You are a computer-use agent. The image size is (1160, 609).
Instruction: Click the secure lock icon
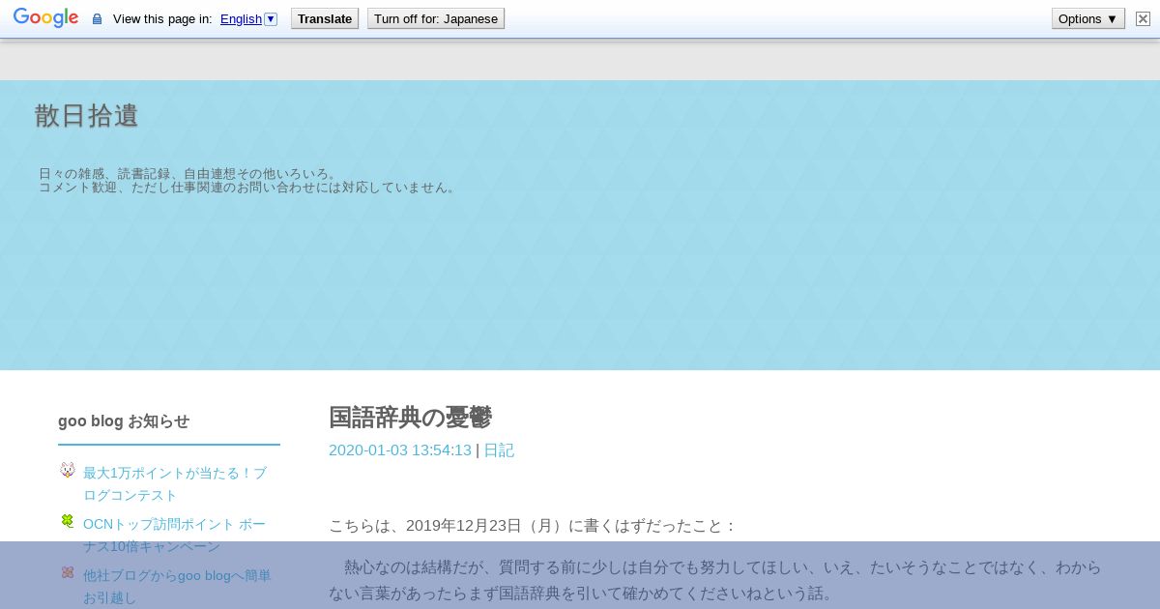coord(97,18)
